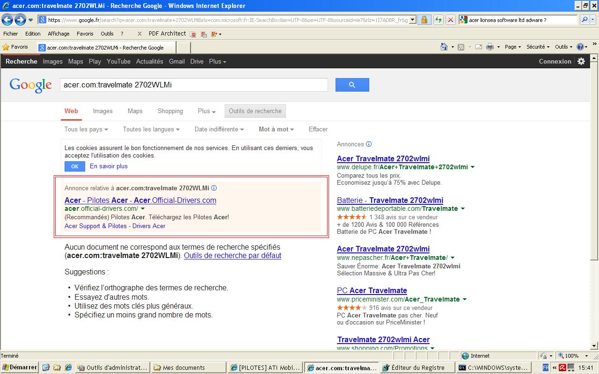Screen dimensions: 599x374
Task: Click info icon beside Annonces heading
Action: 369,144
